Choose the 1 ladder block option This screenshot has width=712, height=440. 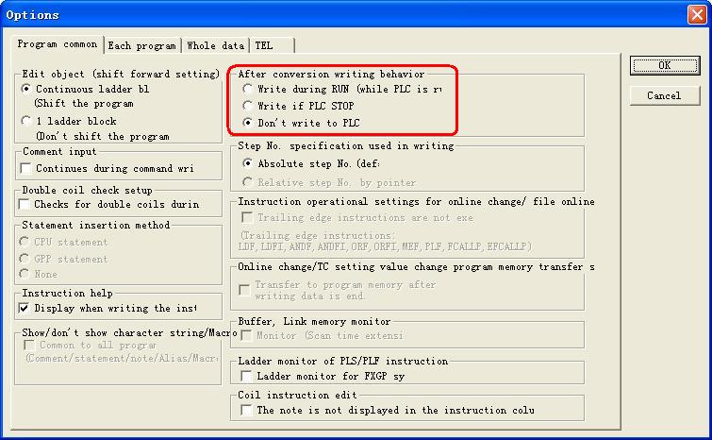click(x=26, y=122)
